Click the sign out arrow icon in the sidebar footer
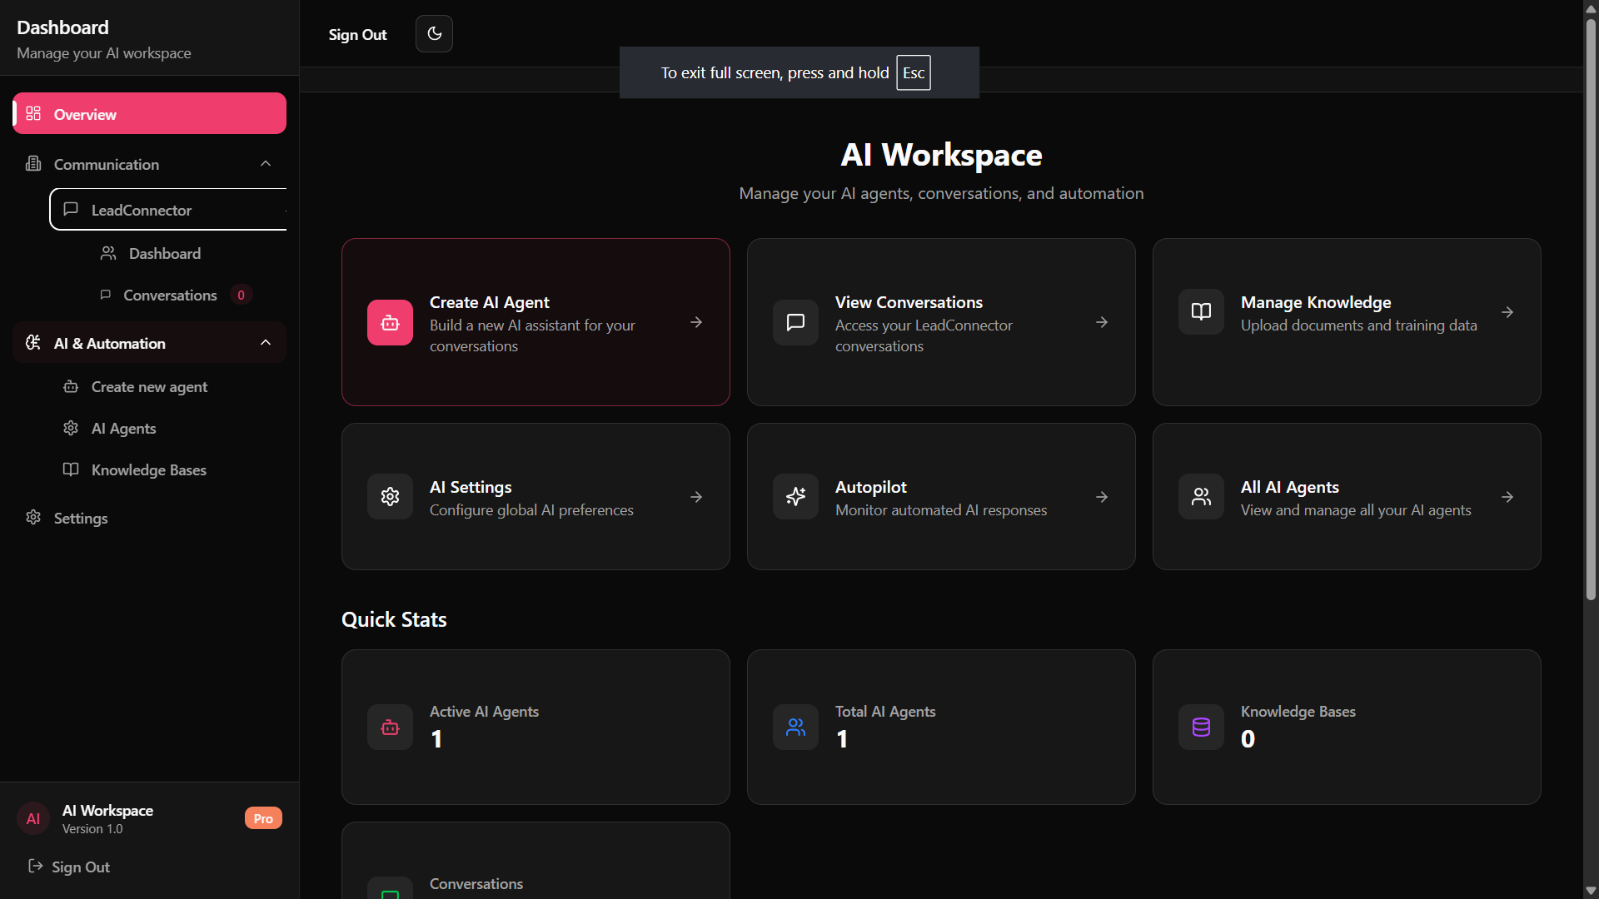1599x899 pixels. point(35,866)
